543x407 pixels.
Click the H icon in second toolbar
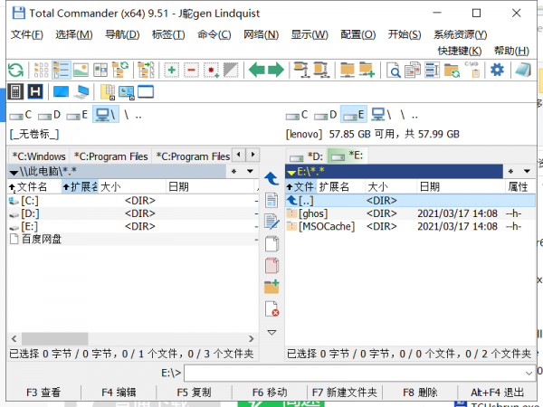tap(35, 91)
